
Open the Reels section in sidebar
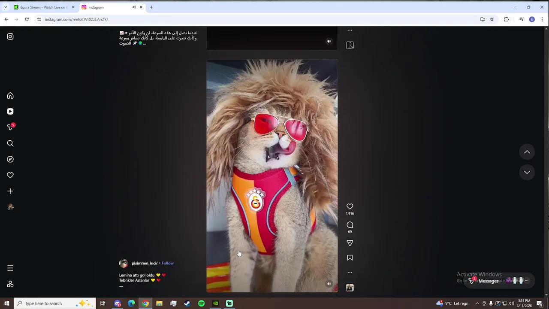pos(10,112)
